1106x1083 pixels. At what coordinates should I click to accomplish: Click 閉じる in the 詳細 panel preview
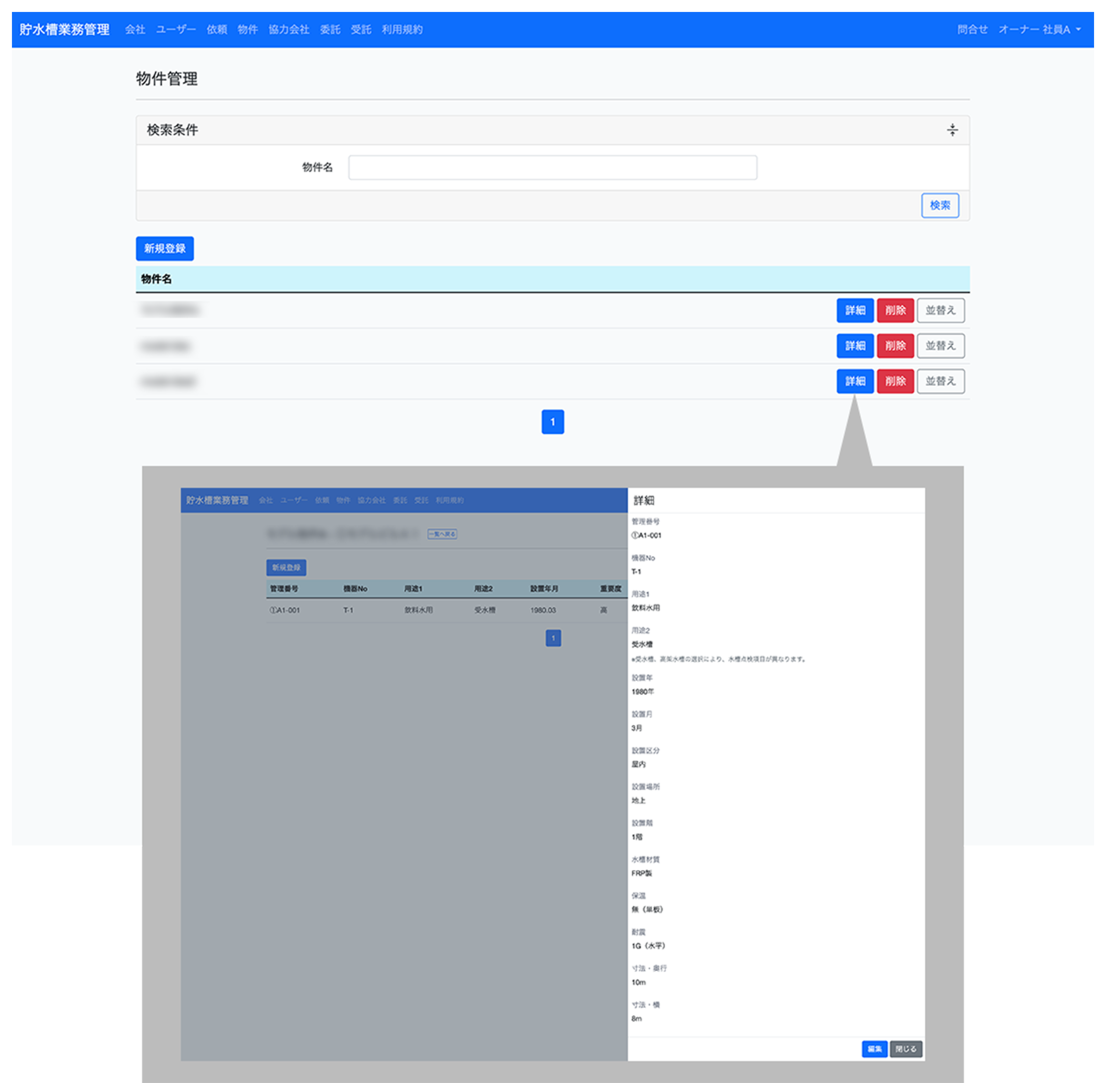[906, 1049]
